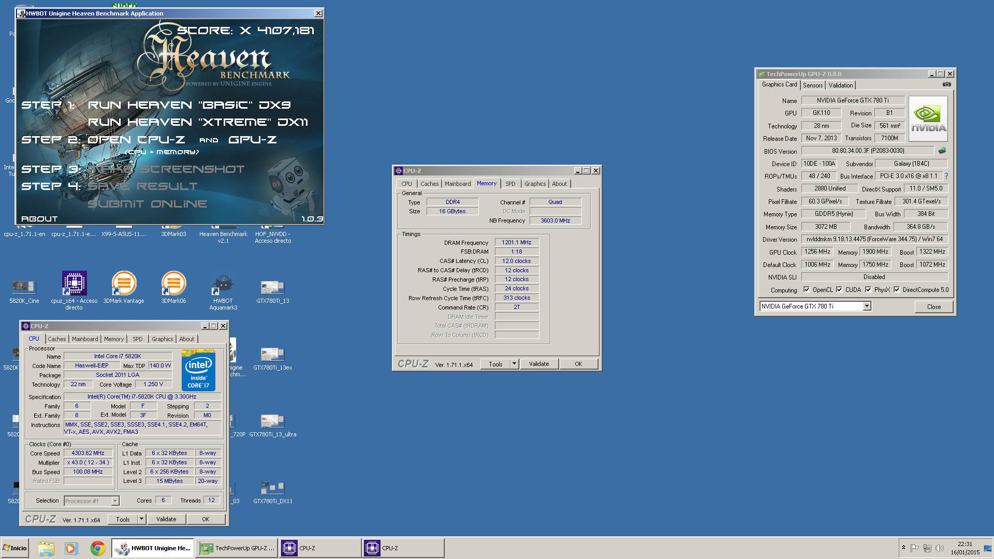Launch Google Chrome from the taskbar

click(x=98, y=548)
